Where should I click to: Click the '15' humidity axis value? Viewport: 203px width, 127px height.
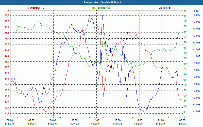tap(185, 101)
